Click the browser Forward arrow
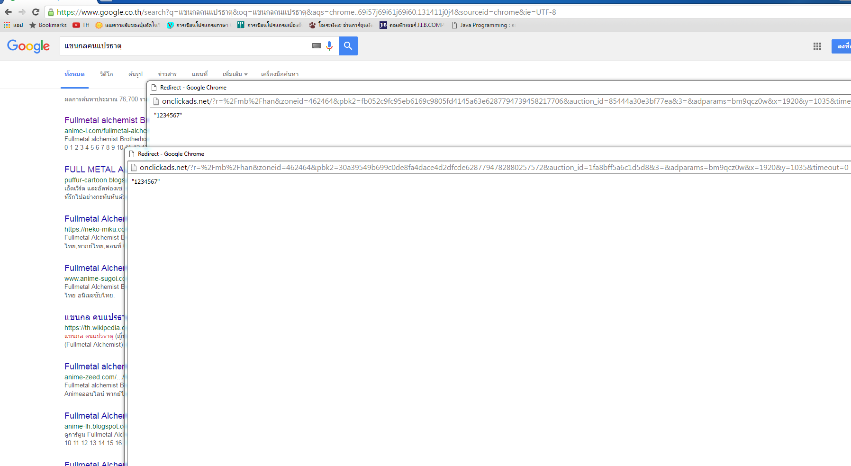 [x=22, y=12]
